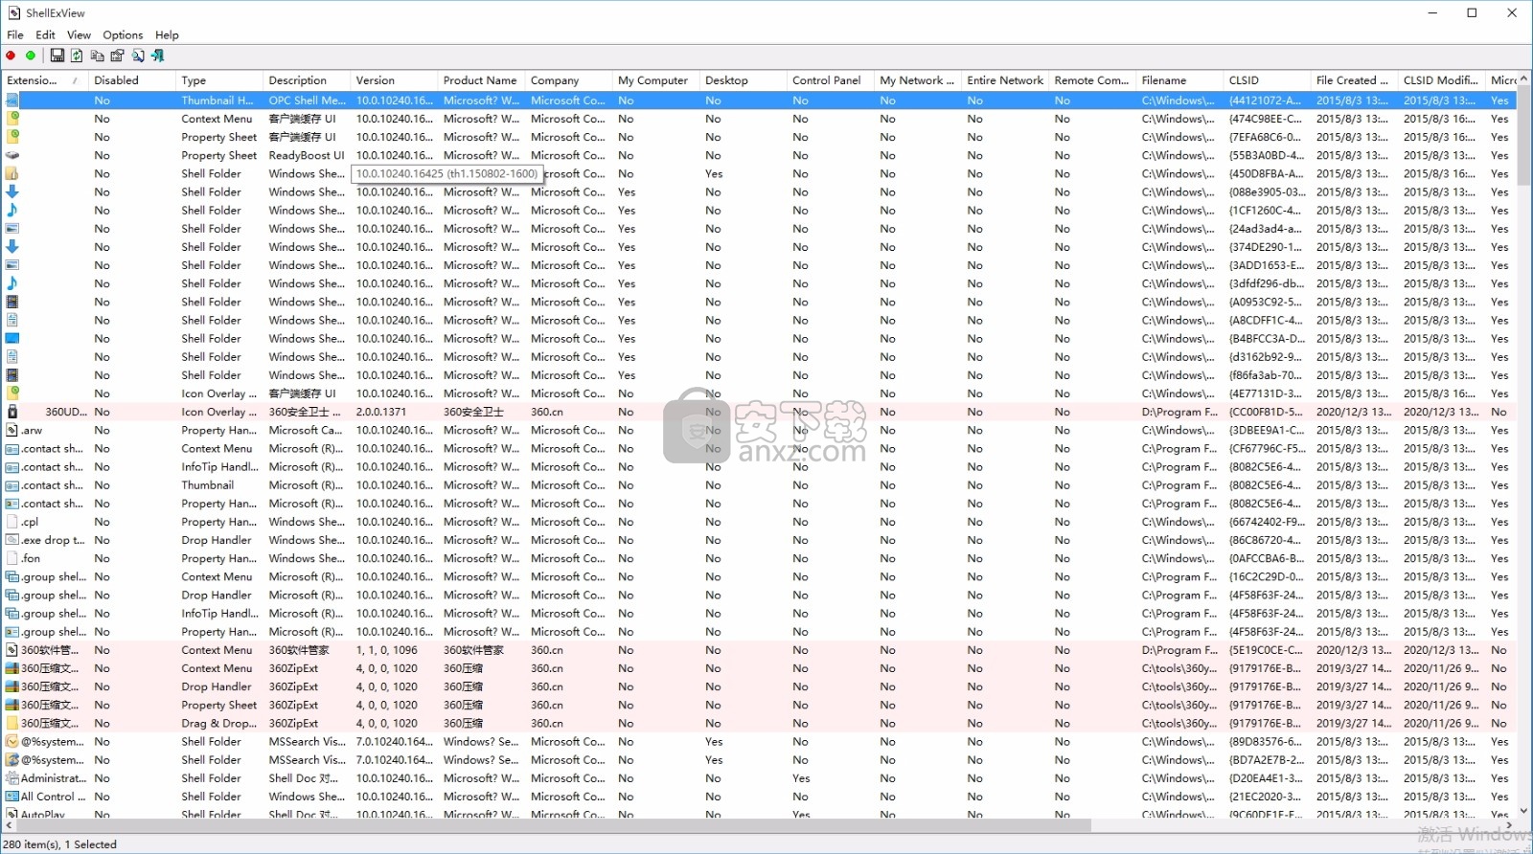Sort by CLSID column header

(1266, 80)
